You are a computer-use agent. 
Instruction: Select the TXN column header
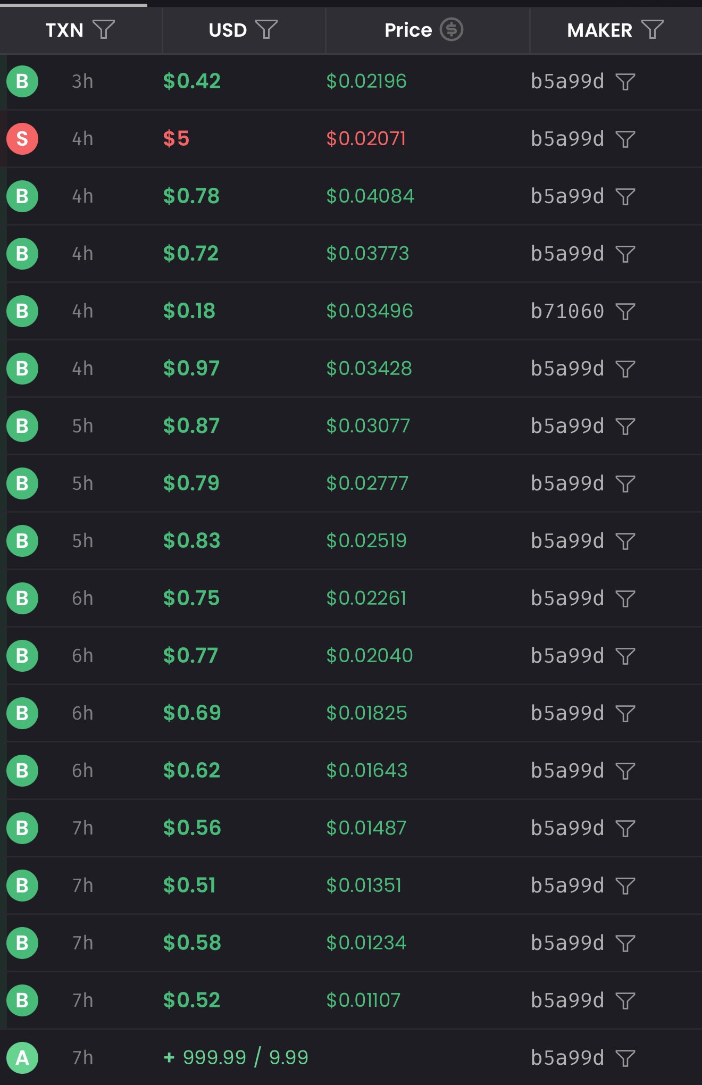click(64, 30)
